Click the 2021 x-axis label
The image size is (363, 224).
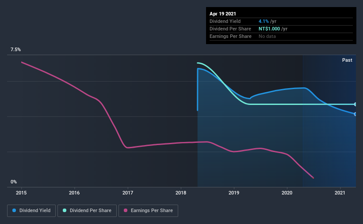point(340,193)
